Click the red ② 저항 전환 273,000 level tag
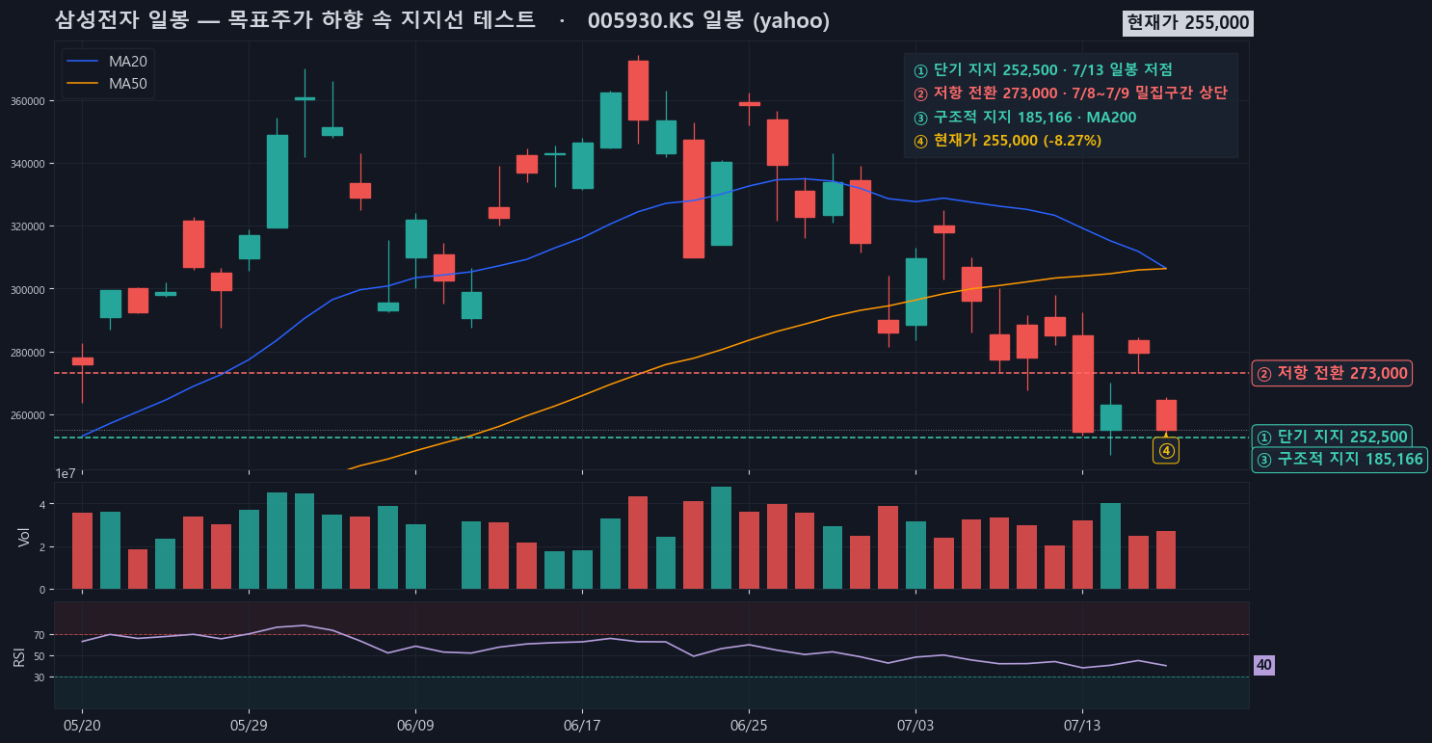The image size is (1432, 743). [x=1332, y=373]
